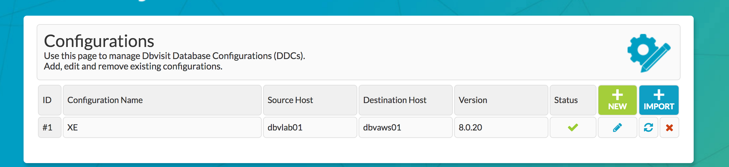Click the Status column header
The width and height of the screenshot is (729, 167).
tap(573, 100)
